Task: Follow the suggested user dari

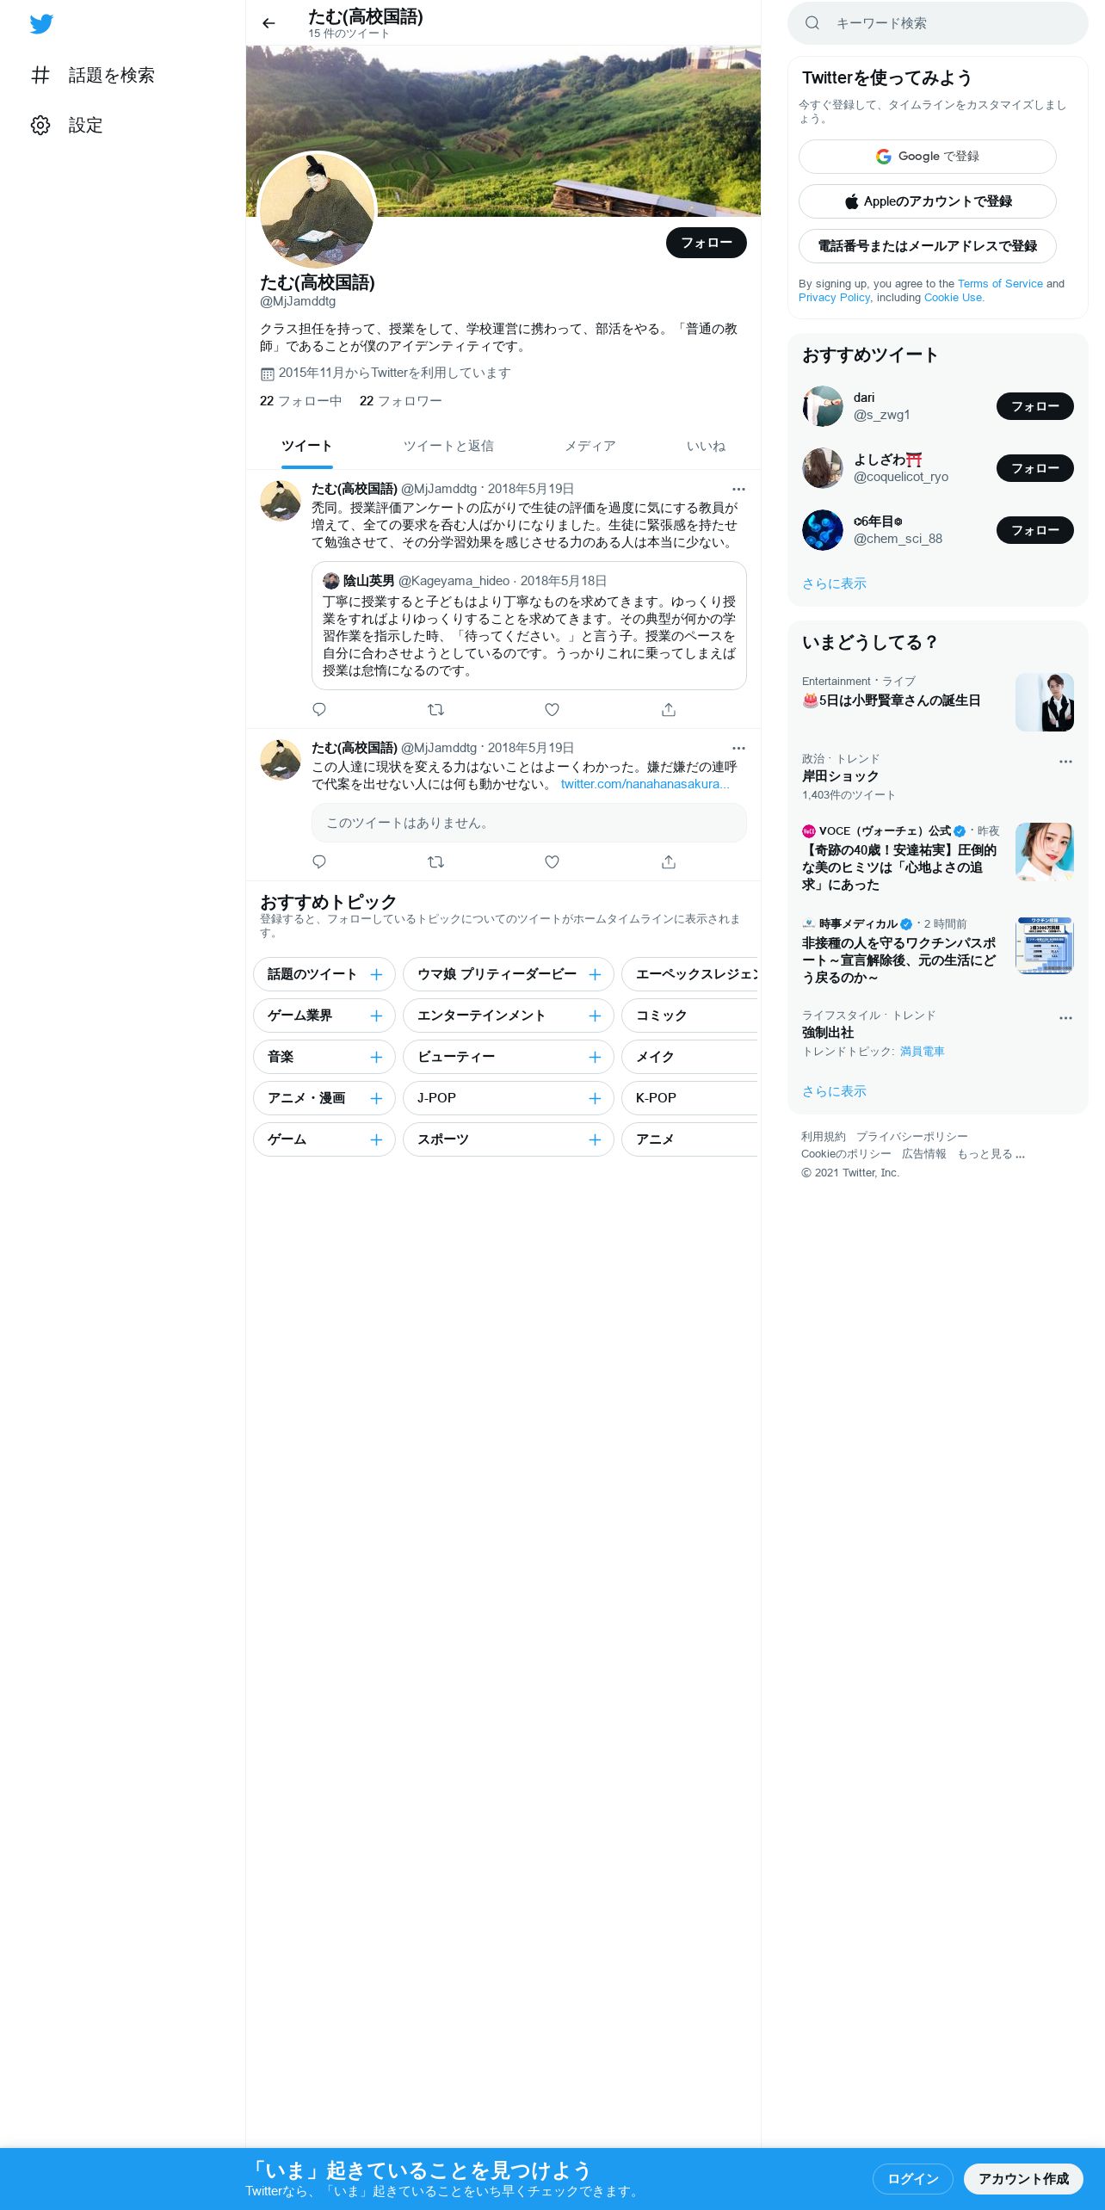Action: click(x=1035, y=406)
